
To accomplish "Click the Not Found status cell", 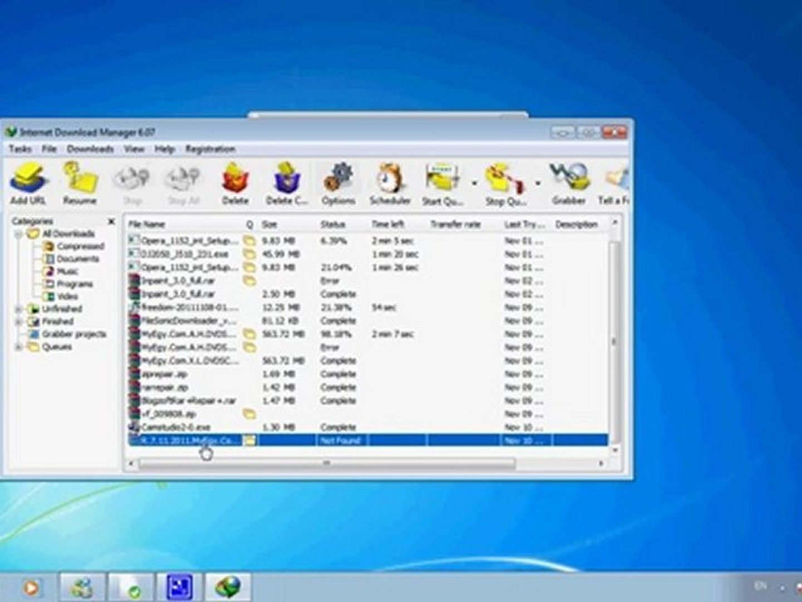I will coord(340,441).
